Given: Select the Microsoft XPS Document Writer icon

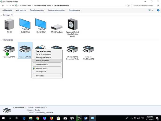Looking at the screenshot, I should point(72,49).
